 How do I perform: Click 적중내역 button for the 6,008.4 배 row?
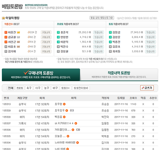pyautogui.click(x=150, y=37)
